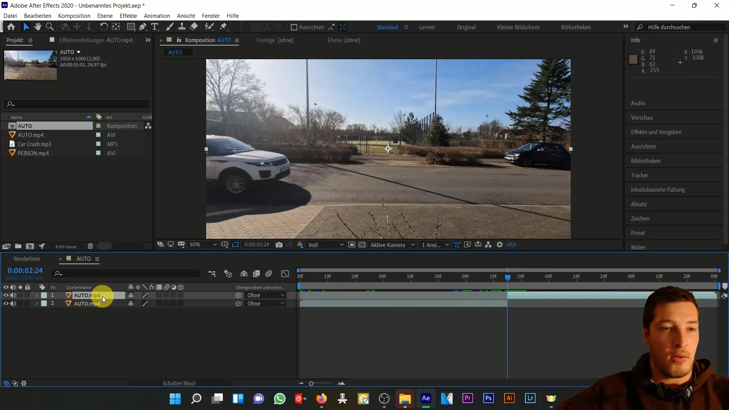Expand the AUTO composition layer 1
The height and width of the screenshot is (410, 729).
36,295
